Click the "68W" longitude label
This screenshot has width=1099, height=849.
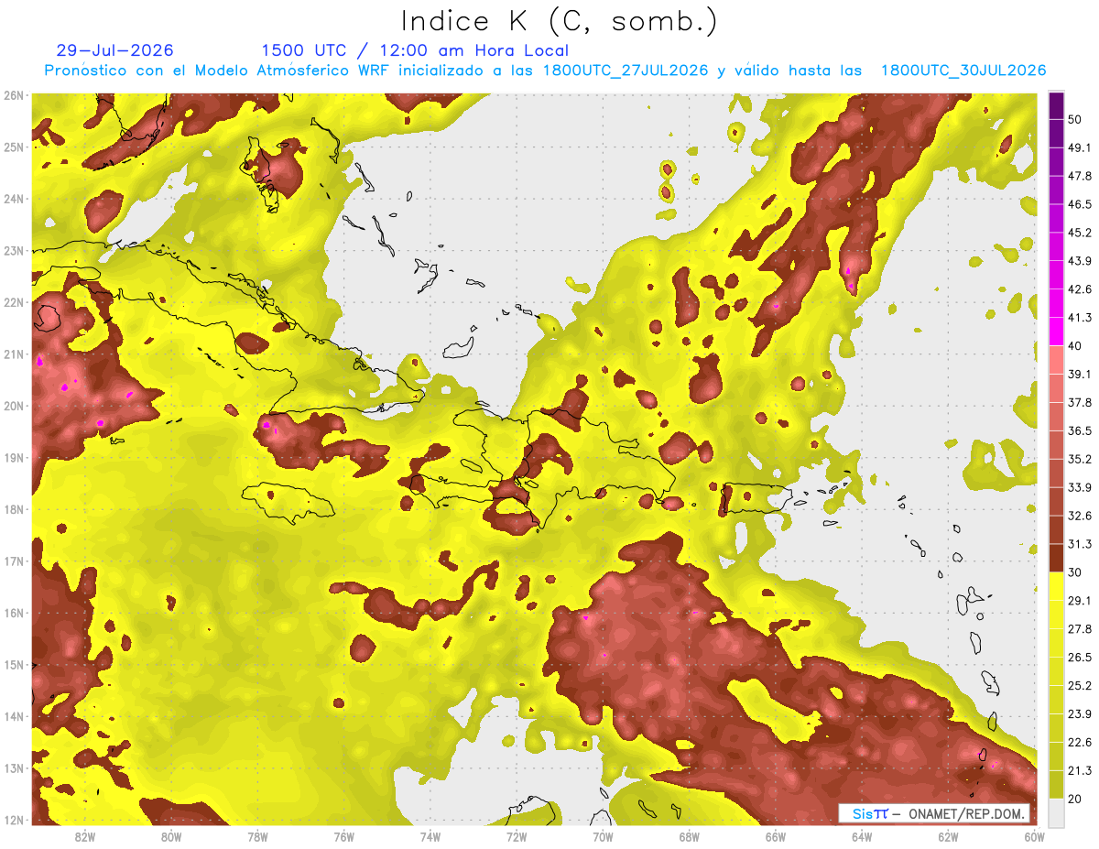690,837
